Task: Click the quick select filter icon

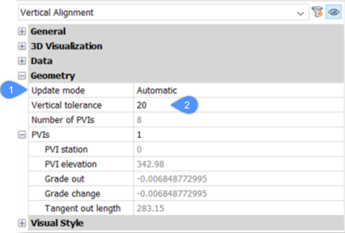Action: click(x=317, y=13)
